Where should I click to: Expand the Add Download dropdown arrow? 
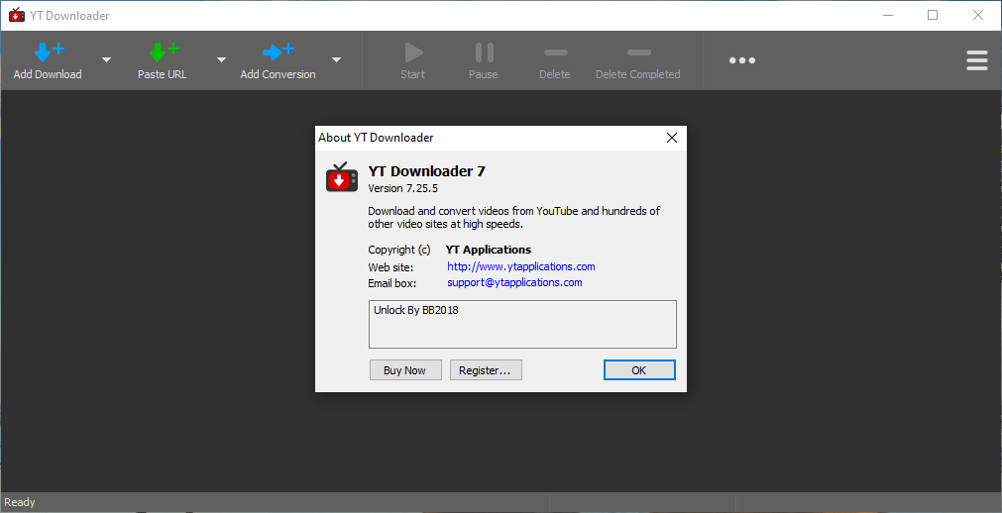coord(106,60)
